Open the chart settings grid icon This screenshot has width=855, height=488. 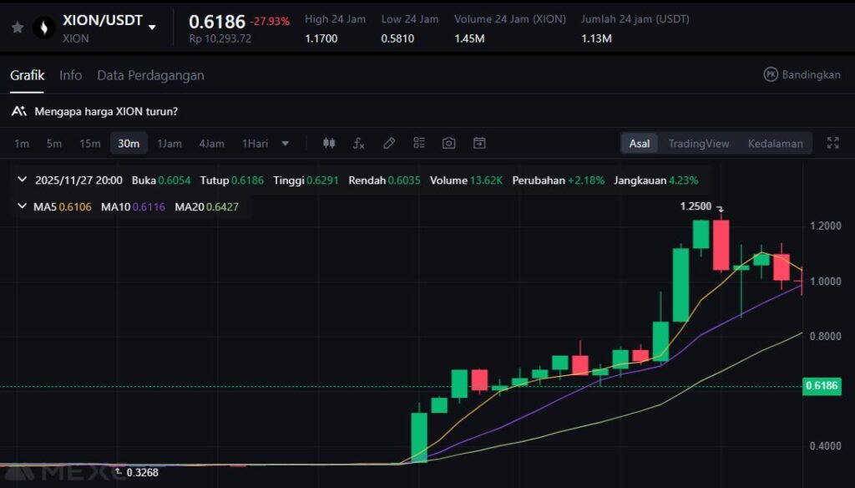(x=419, y=143)
